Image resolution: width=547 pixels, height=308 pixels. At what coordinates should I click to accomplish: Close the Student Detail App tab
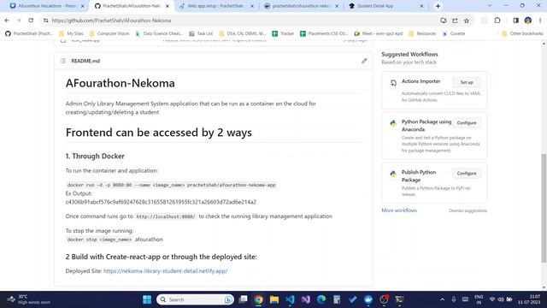click(x=421, y=6)
